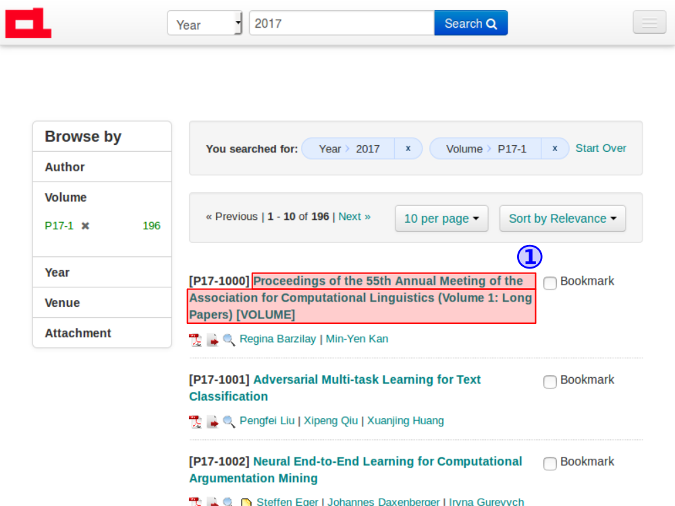Remove the Volume P17-1 search filter

(555, 148)
